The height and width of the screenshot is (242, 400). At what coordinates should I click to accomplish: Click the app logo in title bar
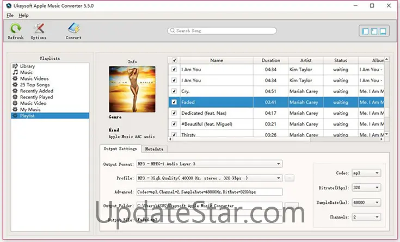9,5
